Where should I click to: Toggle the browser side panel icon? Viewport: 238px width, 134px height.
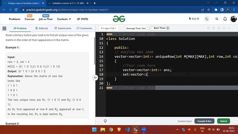222,10
